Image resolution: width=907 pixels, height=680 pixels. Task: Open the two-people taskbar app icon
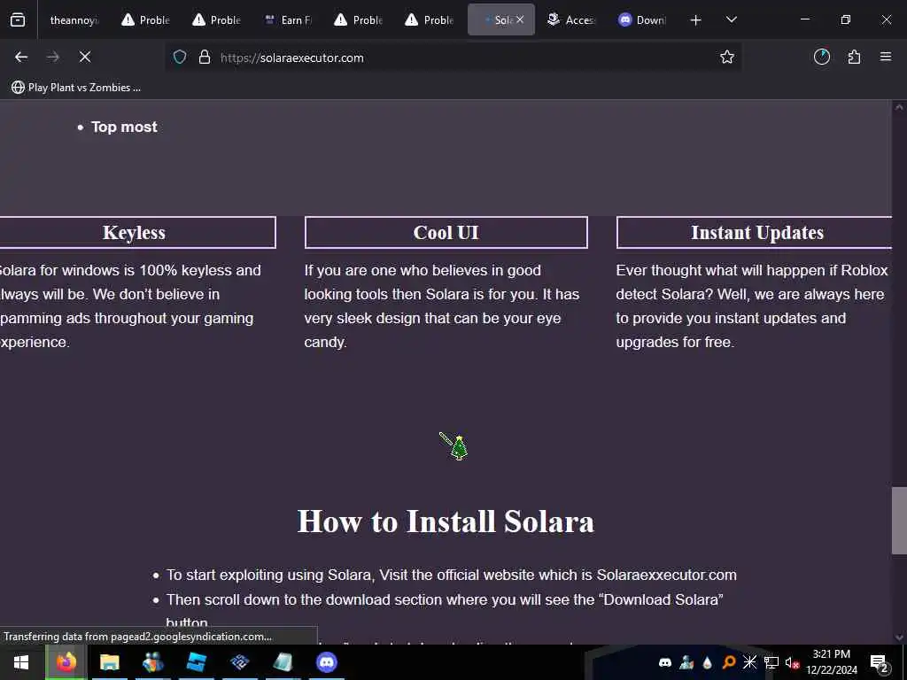pyautogui.click(x=152, y=662)
